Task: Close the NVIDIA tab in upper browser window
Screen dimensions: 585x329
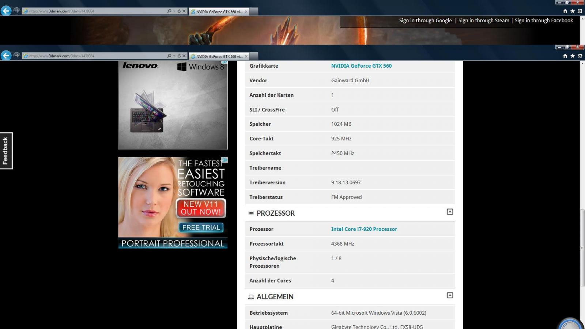Action: (246, 12)
